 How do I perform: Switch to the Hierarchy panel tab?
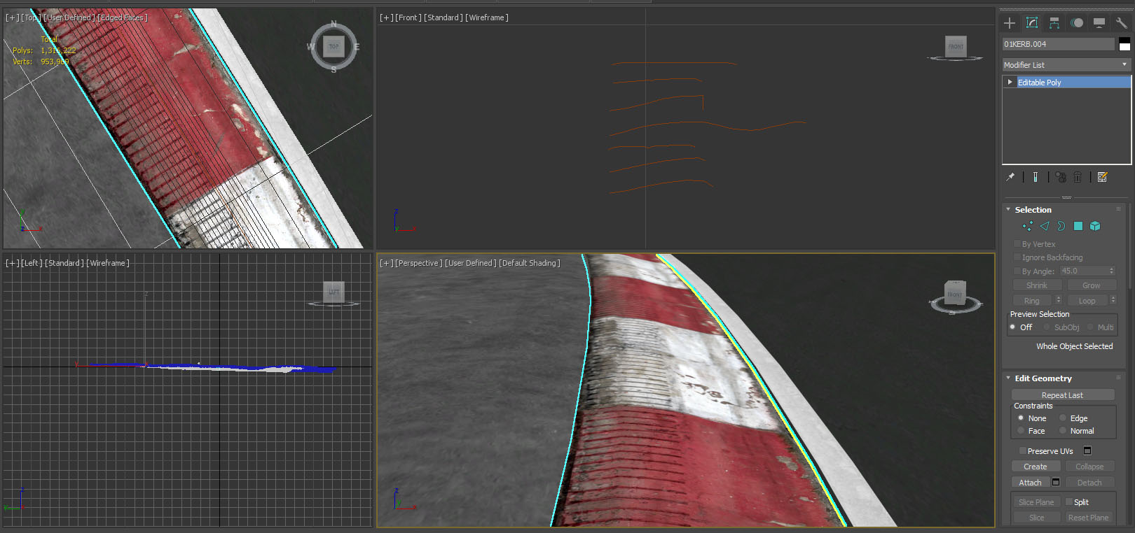tap(1054, 23)
